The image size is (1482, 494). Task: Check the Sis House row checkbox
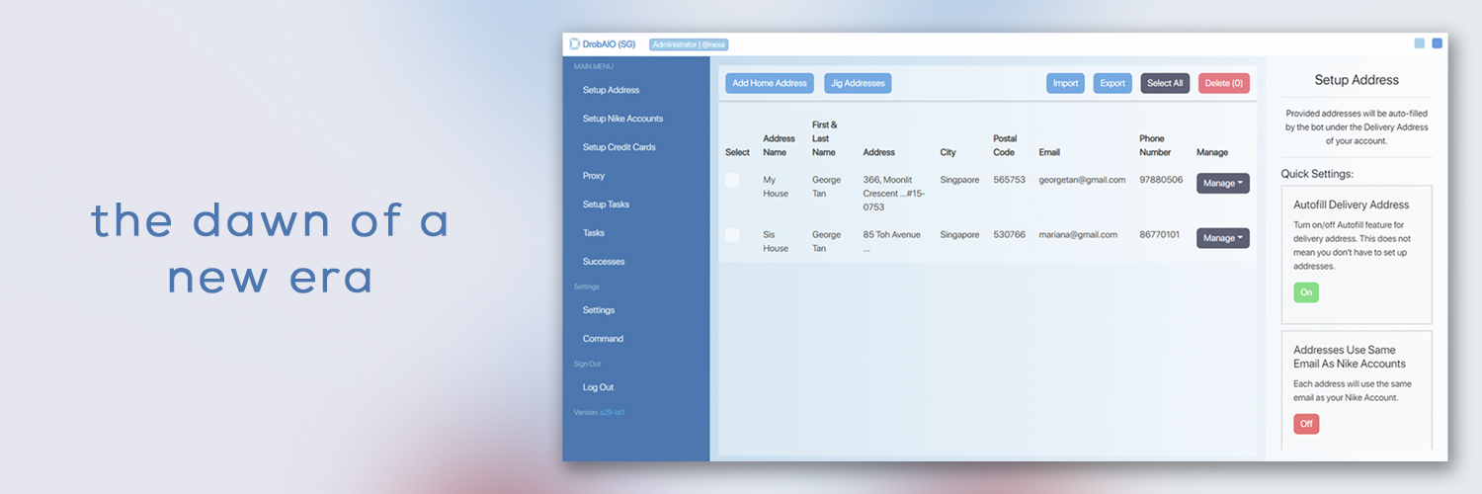tap(732, 235)
